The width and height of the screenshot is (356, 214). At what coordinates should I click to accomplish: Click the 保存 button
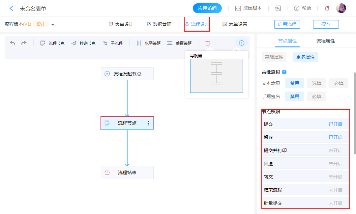click(326, 24)
